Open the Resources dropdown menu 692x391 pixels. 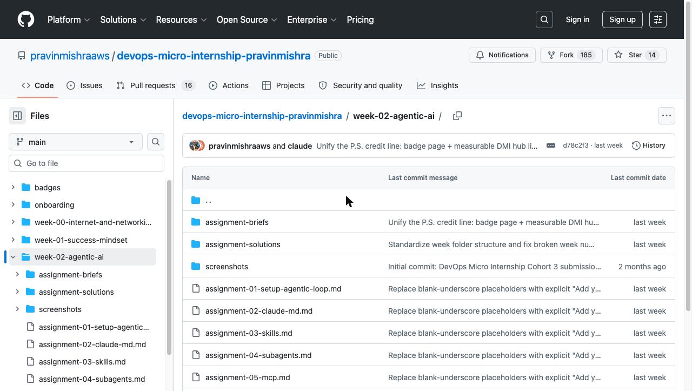click(x=181, y=19)
